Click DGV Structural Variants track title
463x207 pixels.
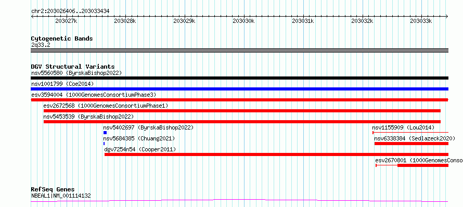(x=73, y=67)
